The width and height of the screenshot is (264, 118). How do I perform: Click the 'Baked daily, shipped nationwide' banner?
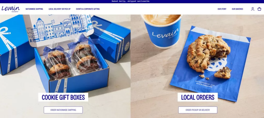[130, 1]
